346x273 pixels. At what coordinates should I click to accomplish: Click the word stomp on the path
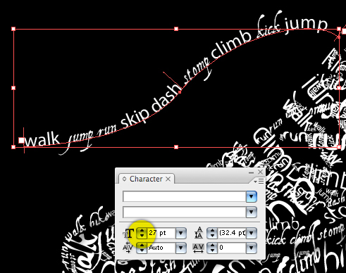(x=197, y=70)
